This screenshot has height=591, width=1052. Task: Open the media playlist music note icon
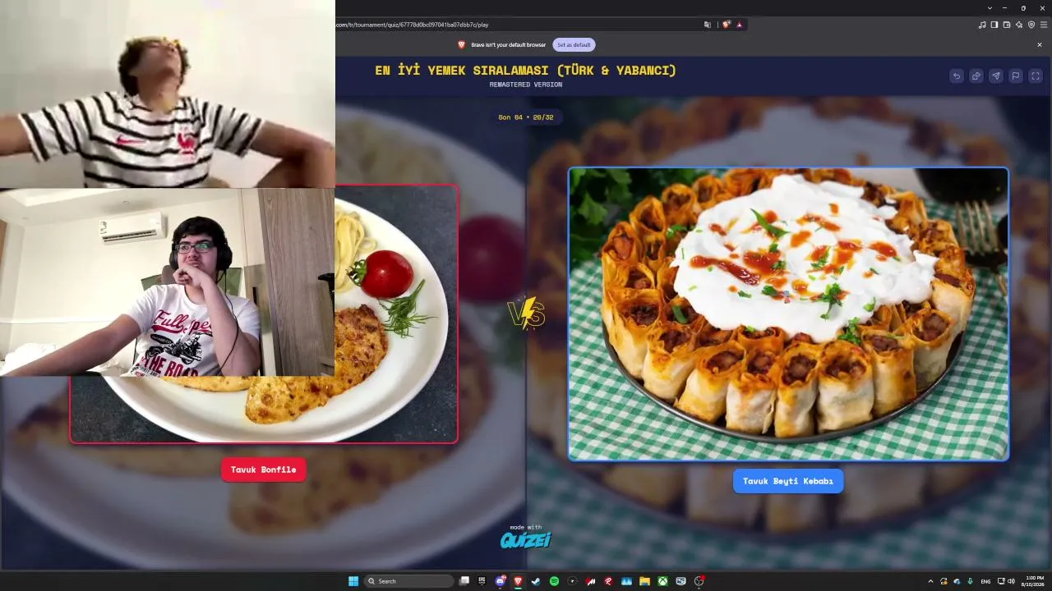point(982,25)
